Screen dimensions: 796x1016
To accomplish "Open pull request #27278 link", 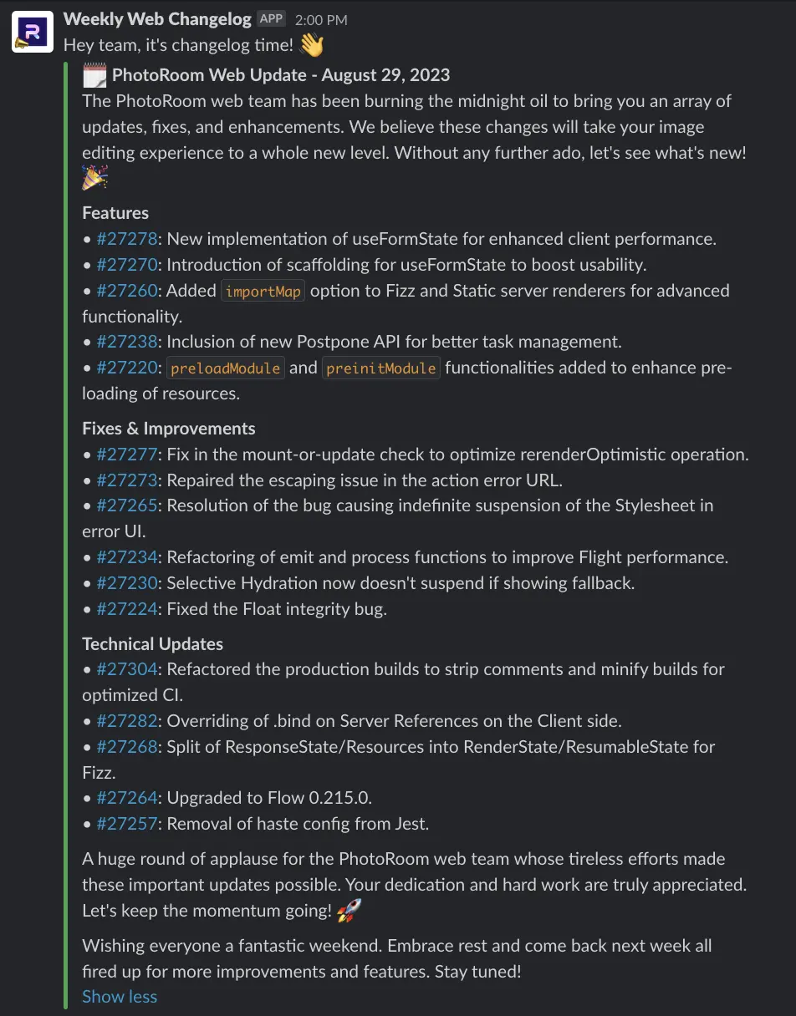I will [127, 239].
